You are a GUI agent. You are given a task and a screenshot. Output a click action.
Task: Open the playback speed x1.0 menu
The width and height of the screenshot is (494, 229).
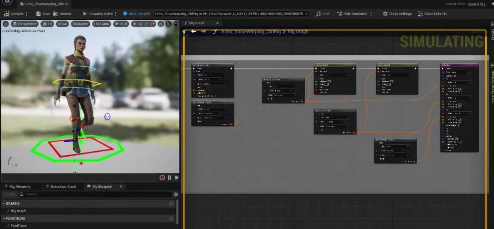(121, 24)
